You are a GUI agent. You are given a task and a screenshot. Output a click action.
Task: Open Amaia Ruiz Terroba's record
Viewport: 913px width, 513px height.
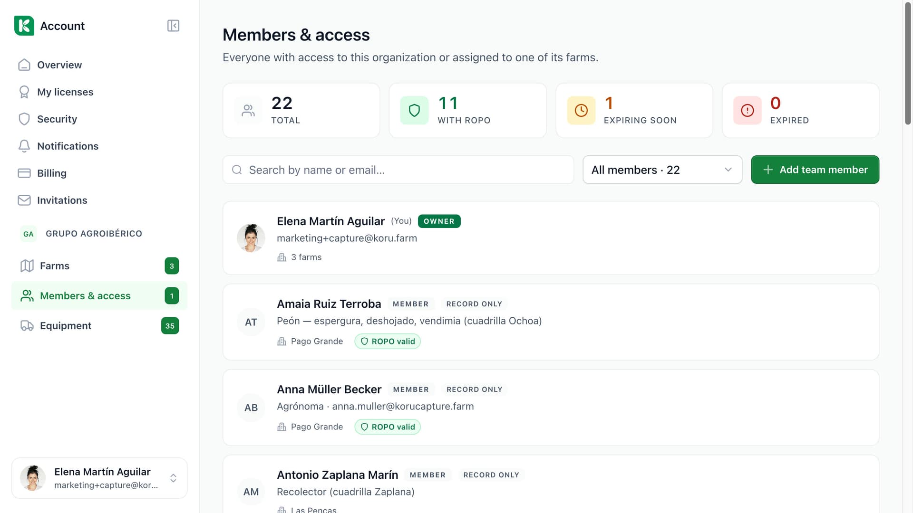pyautogui.click(x=551, y=322)
